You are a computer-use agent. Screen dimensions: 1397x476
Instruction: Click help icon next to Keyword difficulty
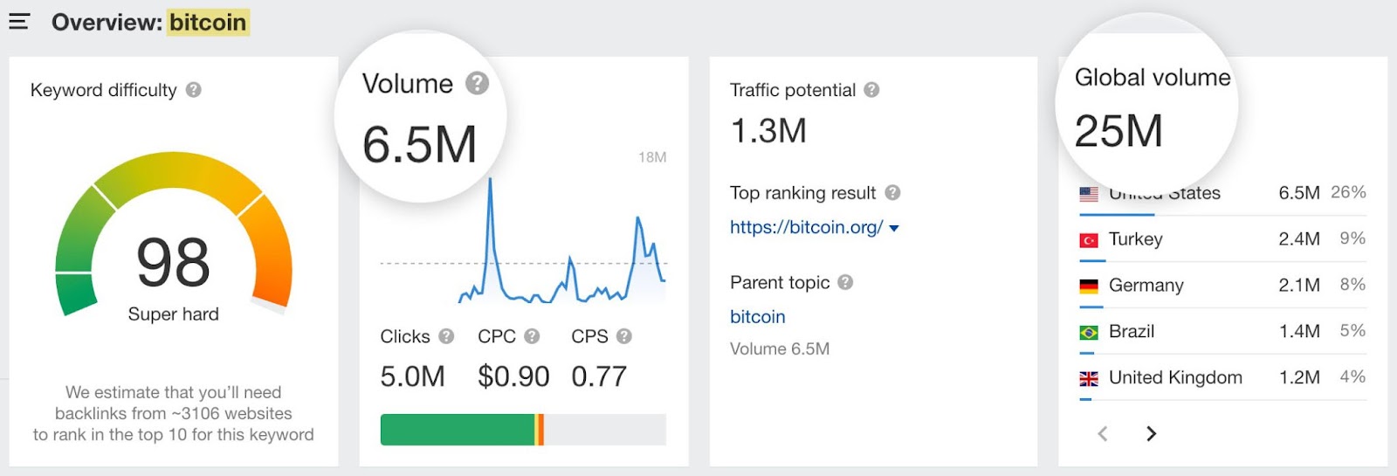pyautogui.click(x=194, y=90)
